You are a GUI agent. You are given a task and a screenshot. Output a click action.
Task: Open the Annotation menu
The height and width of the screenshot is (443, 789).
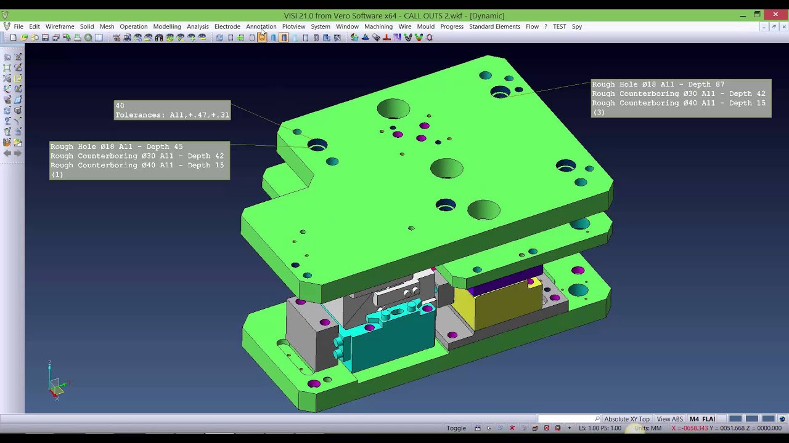261,26
